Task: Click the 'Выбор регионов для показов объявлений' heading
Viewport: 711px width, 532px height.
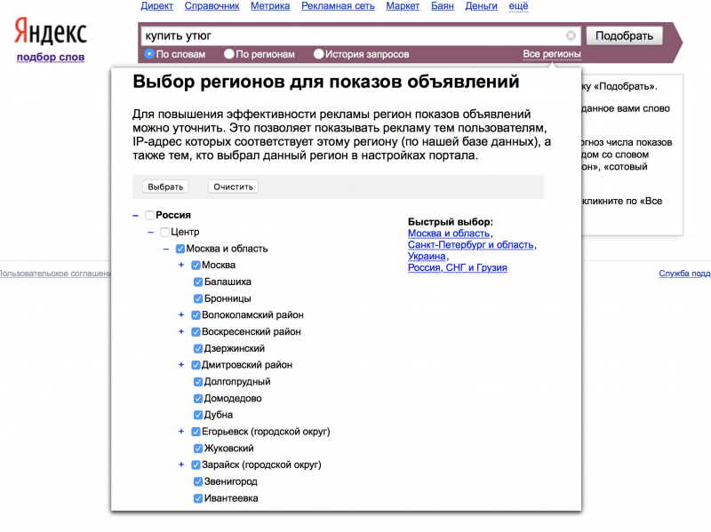Action: click(x=326, y=82)
